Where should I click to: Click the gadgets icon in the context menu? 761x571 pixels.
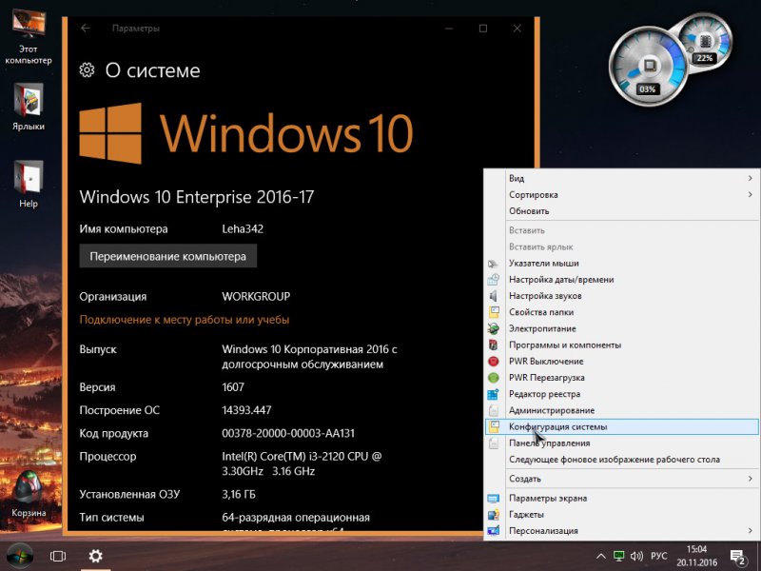click(x=493, y=515)
